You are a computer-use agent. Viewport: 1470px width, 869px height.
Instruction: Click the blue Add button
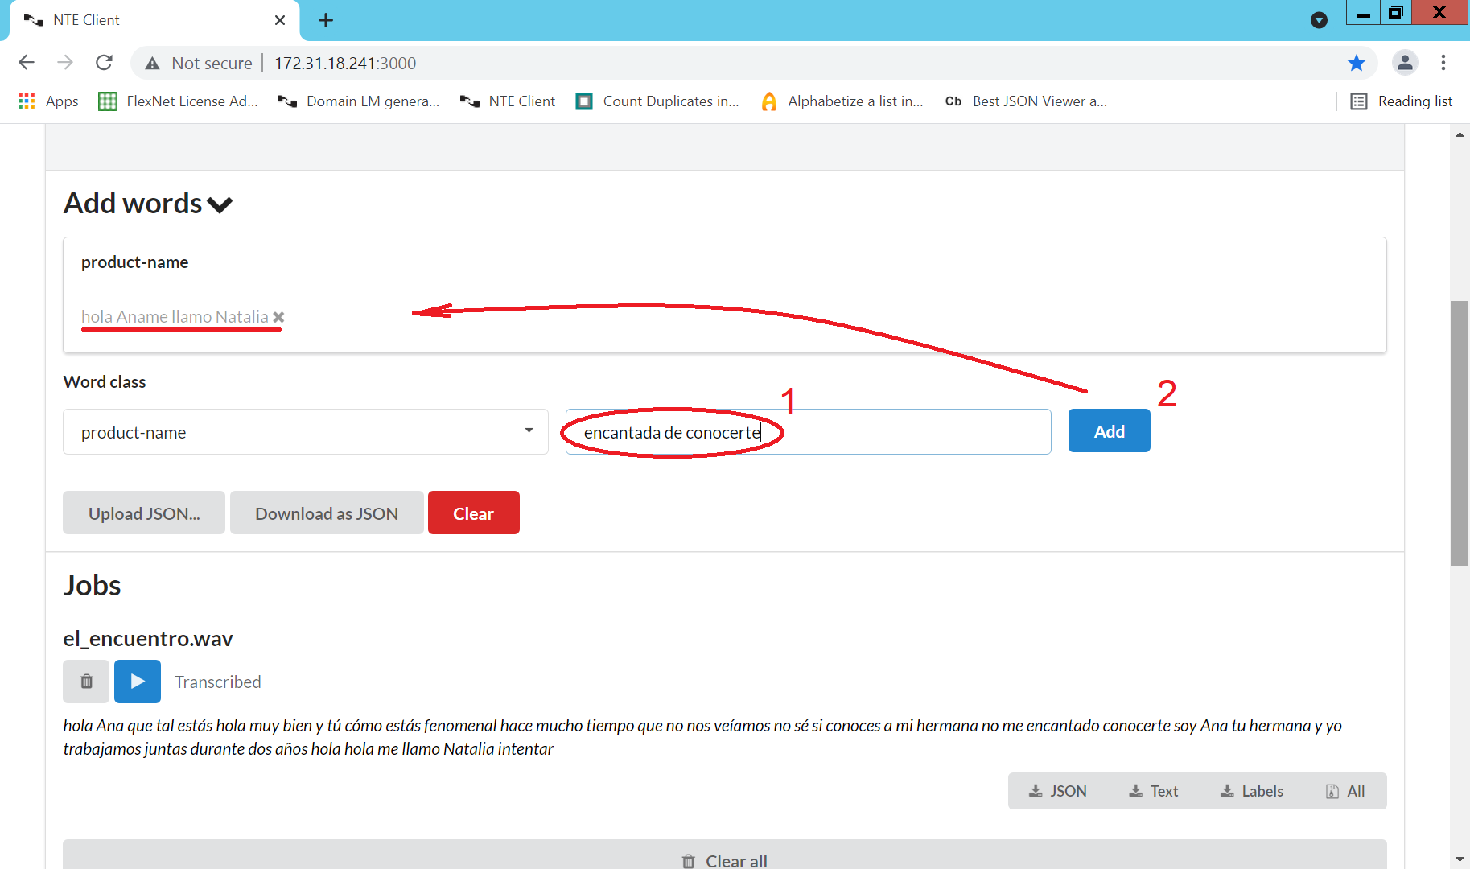point(1109,431)
